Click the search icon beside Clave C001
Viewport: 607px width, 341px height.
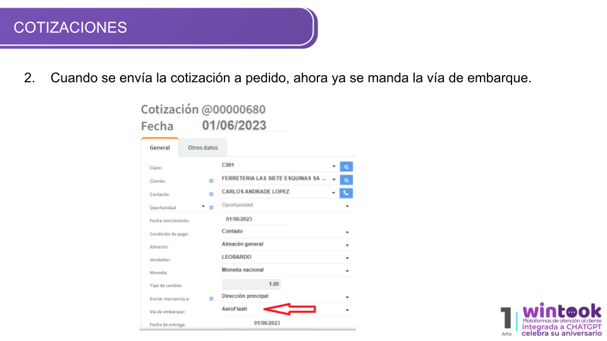[346, 167]
